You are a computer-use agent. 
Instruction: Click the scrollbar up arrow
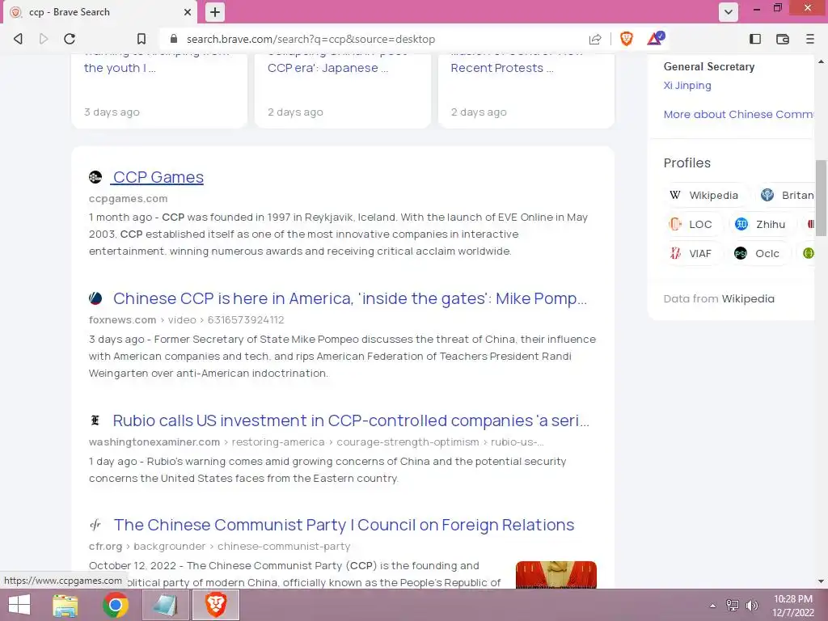click(822, 61)
